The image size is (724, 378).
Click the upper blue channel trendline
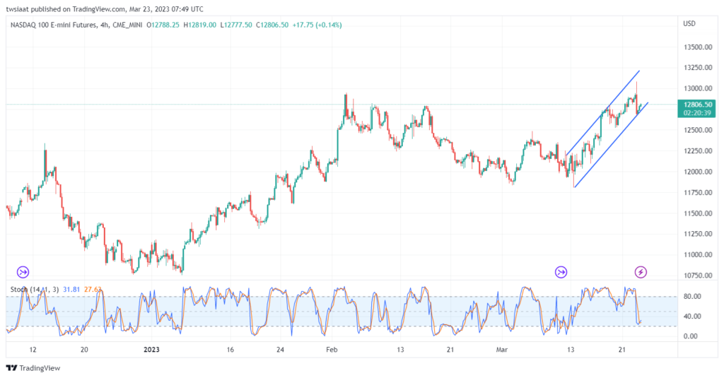(603, 112)
